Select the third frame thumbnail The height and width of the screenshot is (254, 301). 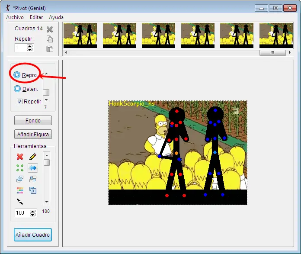(159, 35)
